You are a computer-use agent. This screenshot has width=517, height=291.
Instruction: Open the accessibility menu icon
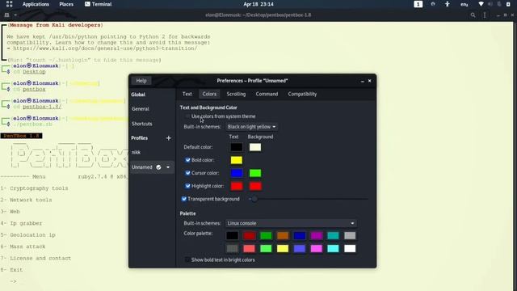click(x=447, y=4)
